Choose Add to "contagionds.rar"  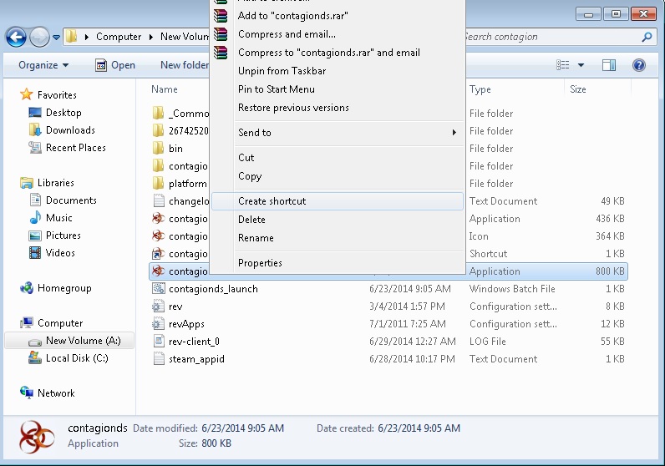tap(338, 16)
